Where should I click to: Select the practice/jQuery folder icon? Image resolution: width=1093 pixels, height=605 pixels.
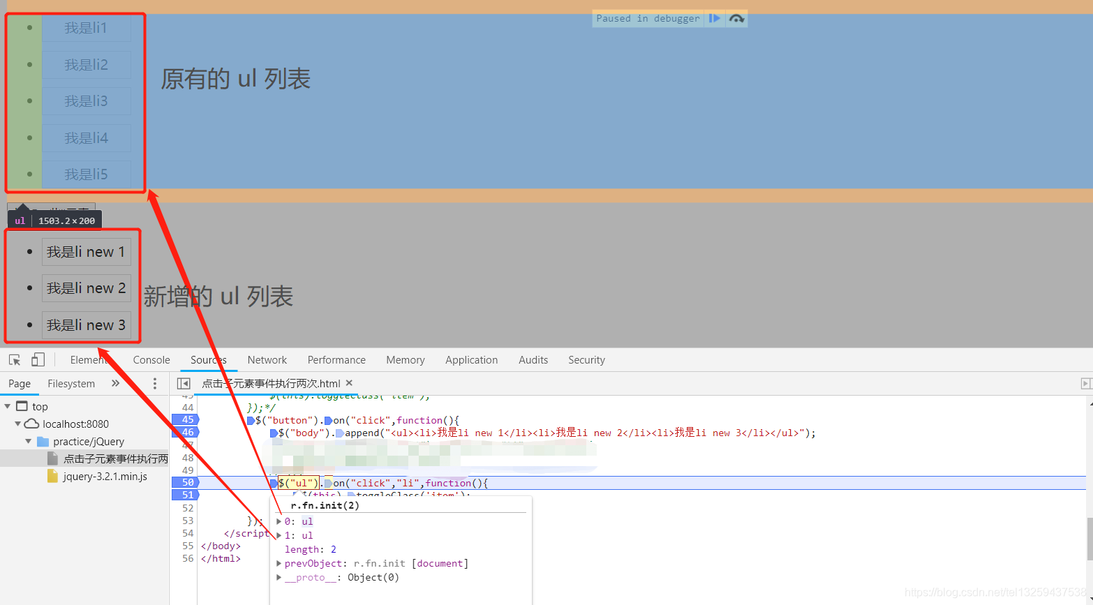(x=43, y=441)
